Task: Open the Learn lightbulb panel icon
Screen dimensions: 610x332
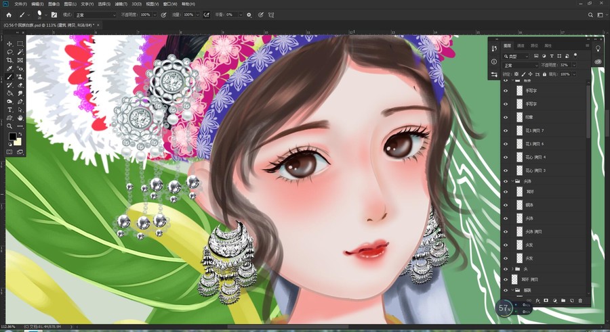Action: click(x=598, y=49)
